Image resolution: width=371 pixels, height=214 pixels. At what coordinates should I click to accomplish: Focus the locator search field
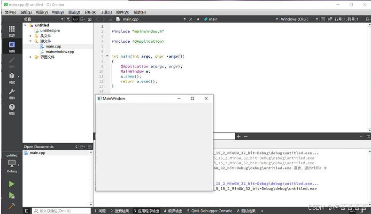(x=62, y=211)
